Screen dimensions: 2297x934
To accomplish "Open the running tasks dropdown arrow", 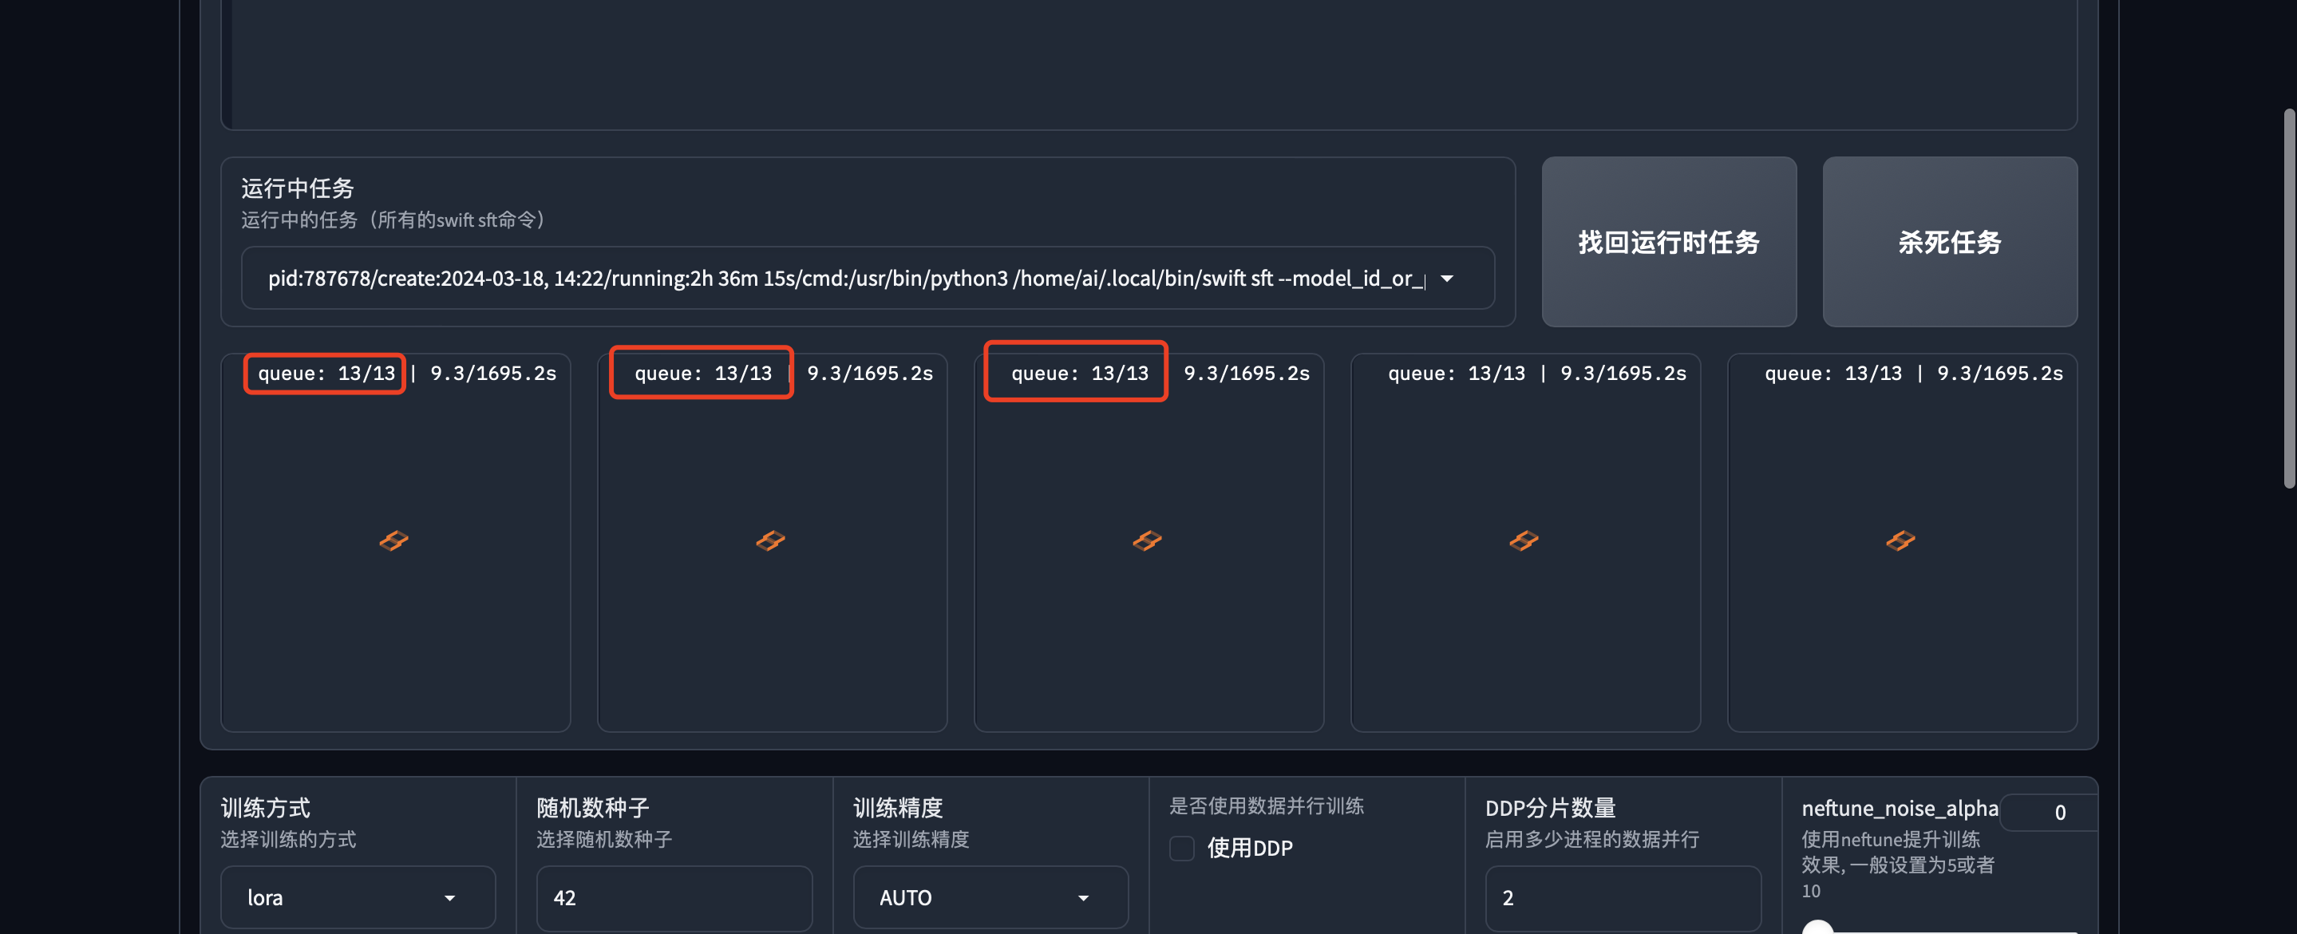I will [1446, 279].
